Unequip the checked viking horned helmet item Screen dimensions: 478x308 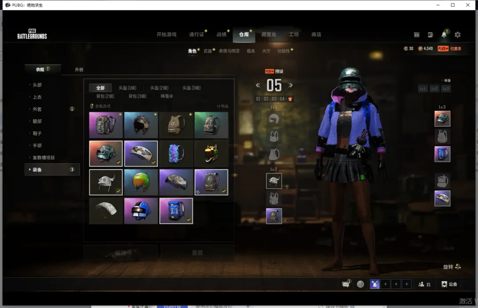coord(106,182)
